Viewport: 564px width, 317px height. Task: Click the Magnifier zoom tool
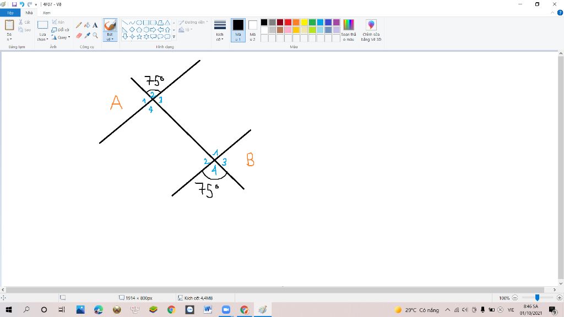(x=95, y=35)
